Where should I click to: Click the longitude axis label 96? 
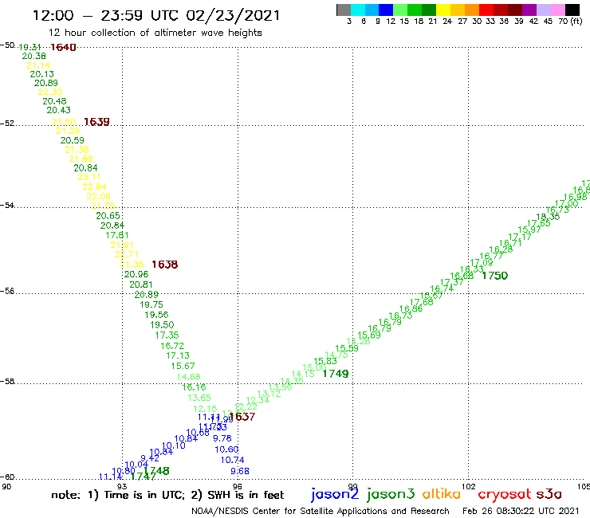[238, 486]
